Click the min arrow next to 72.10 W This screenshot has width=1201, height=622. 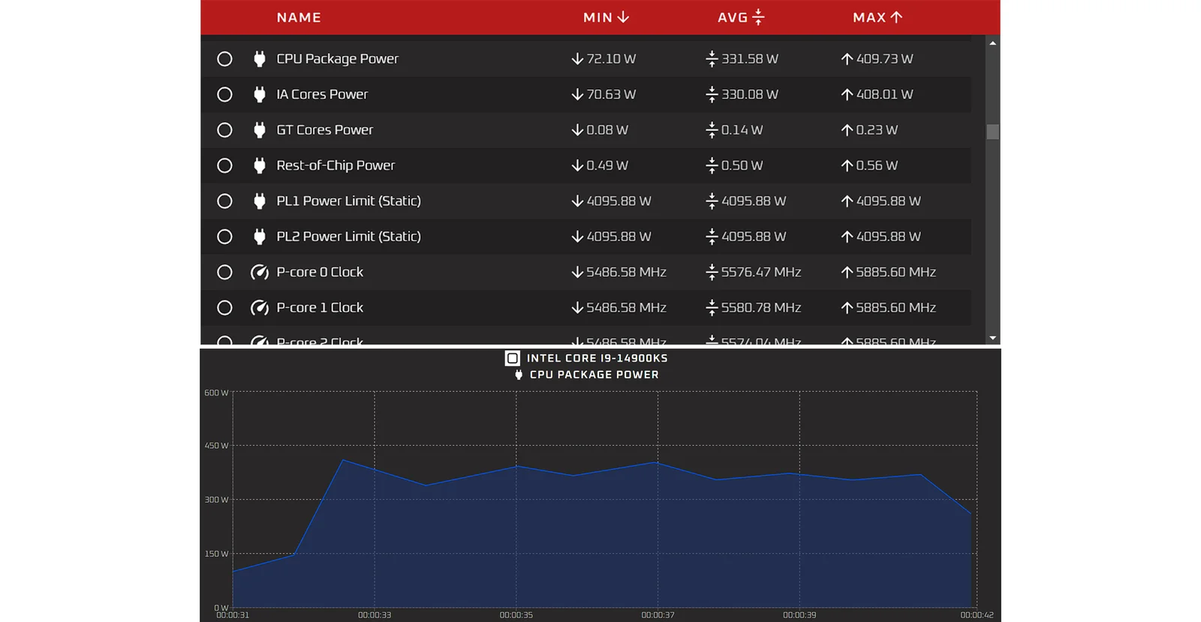[577, 59]
